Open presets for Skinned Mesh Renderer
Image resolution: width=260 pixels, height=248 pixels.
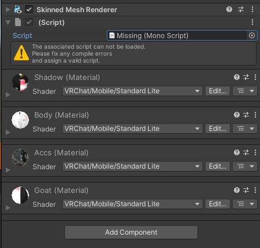(x=241, y=9)
